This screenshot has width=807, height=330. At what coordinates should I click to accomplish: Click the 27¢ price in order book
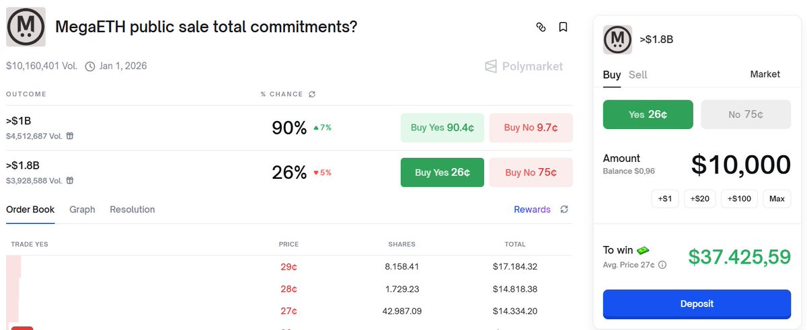(289, 311)
